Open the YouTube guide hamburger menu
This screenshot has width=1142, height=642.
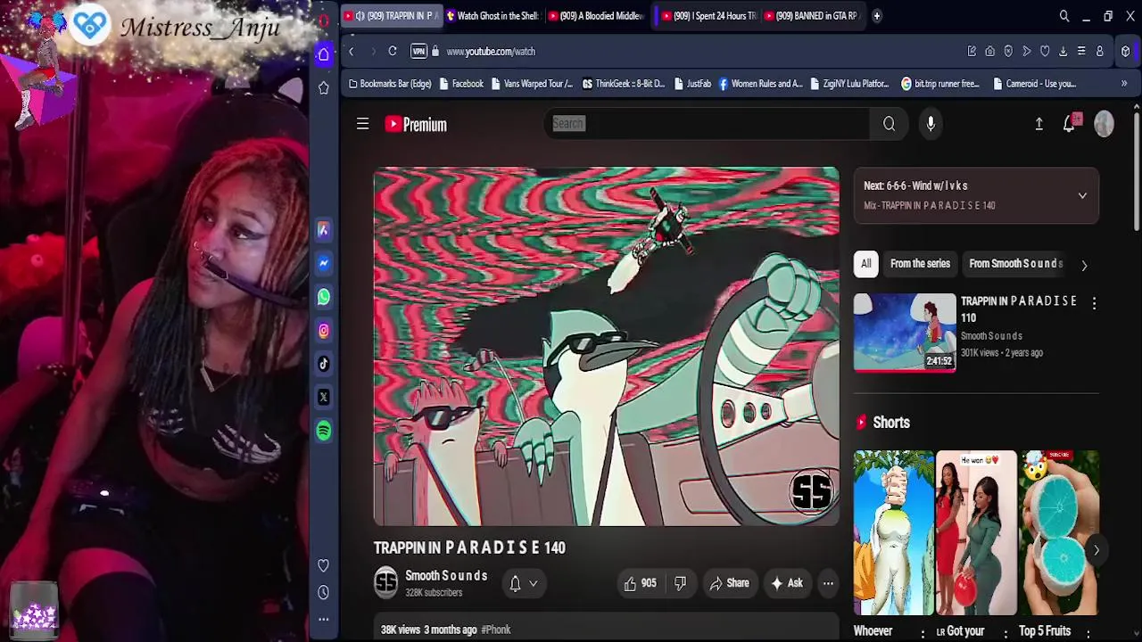coord(363,124)
